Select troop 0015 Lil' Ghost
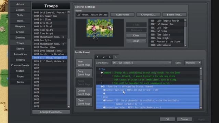This screenshot has height=123, width=219. [50, 61]
